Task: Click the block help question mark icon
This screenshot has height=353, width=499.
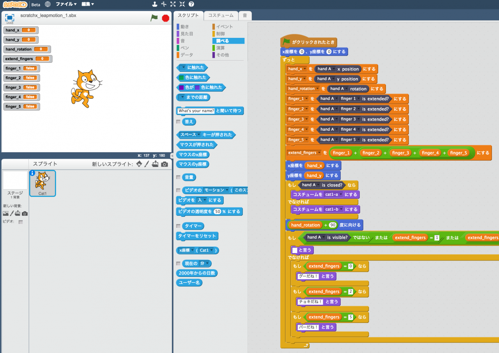Action: click(x=191, y=4)
